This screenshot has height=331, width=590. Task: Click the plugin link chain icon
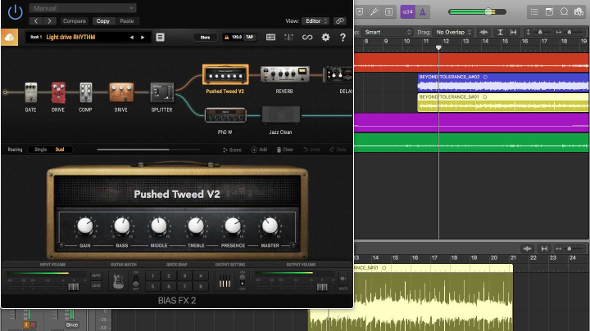pyautogui.click(x=340, y=21)
